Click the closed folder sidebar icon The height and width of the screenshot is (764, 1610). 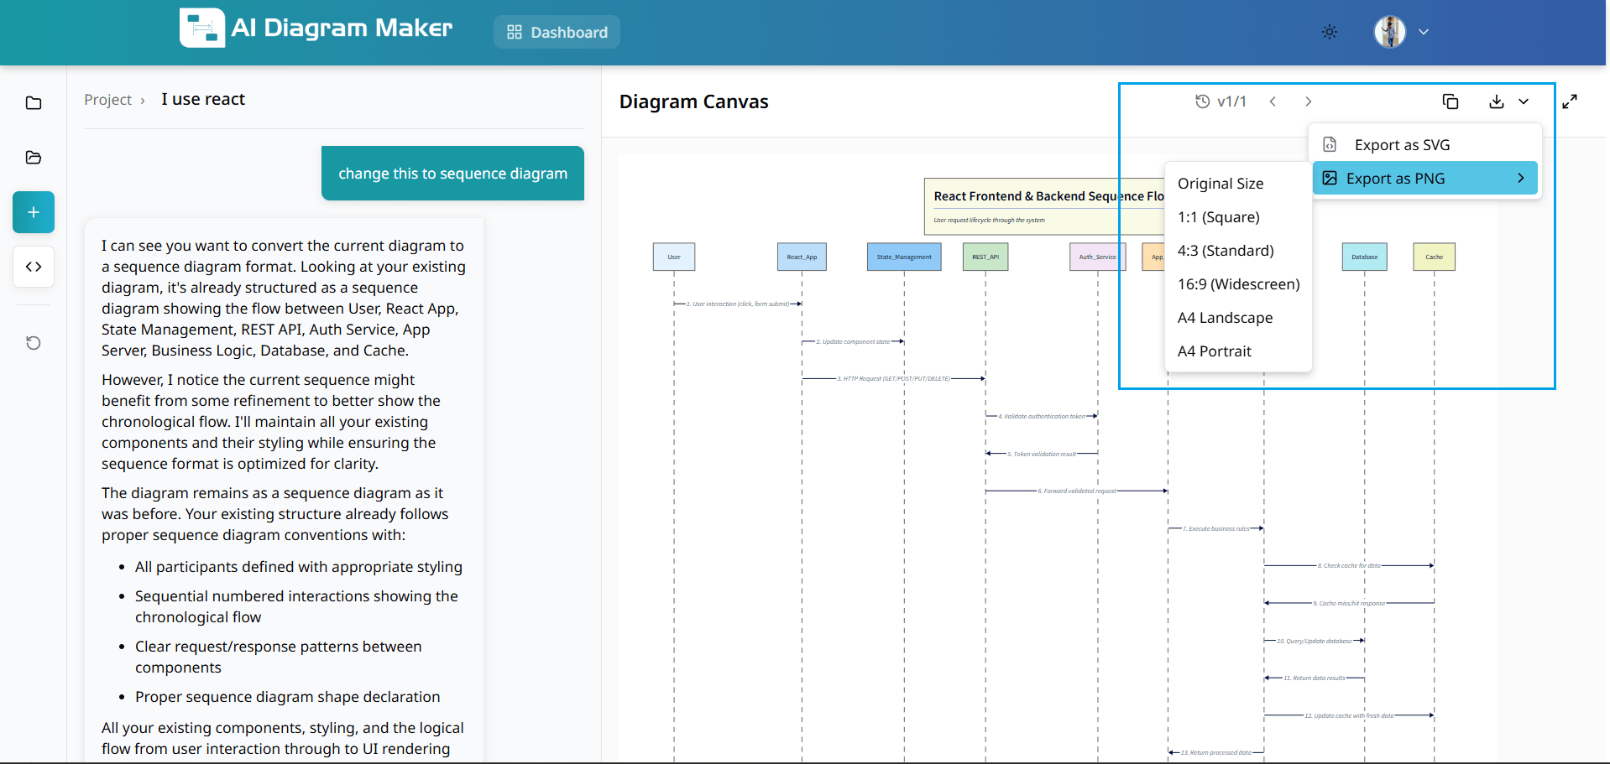34,103
